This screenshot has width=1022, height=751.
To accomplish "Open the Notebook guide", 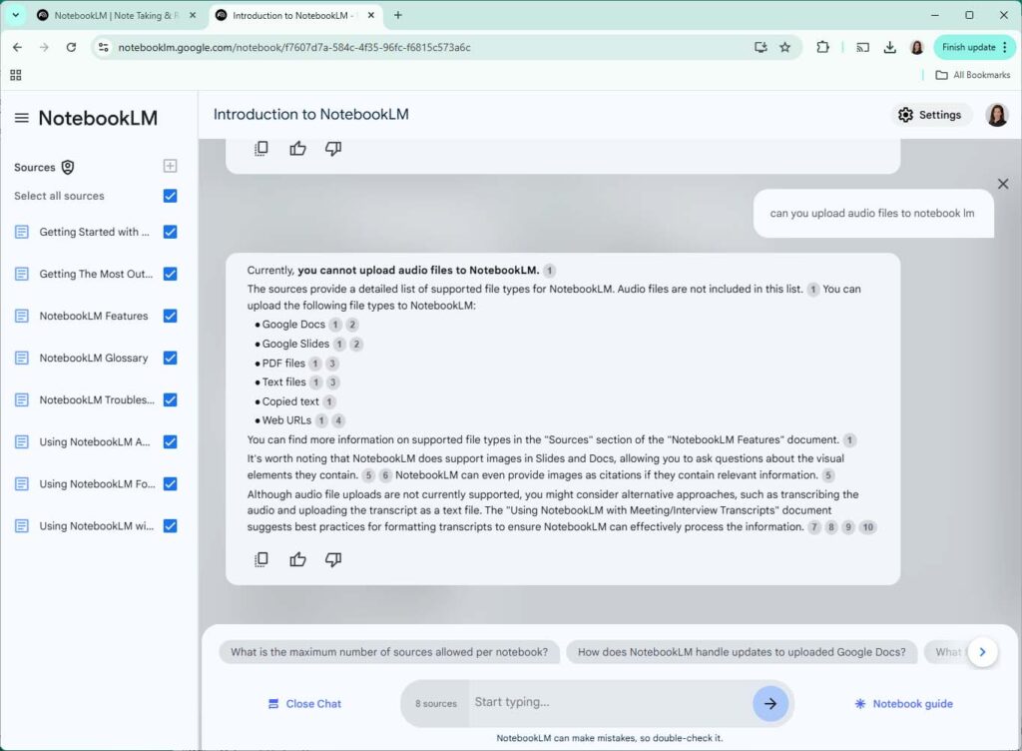I will coord(903,703).
